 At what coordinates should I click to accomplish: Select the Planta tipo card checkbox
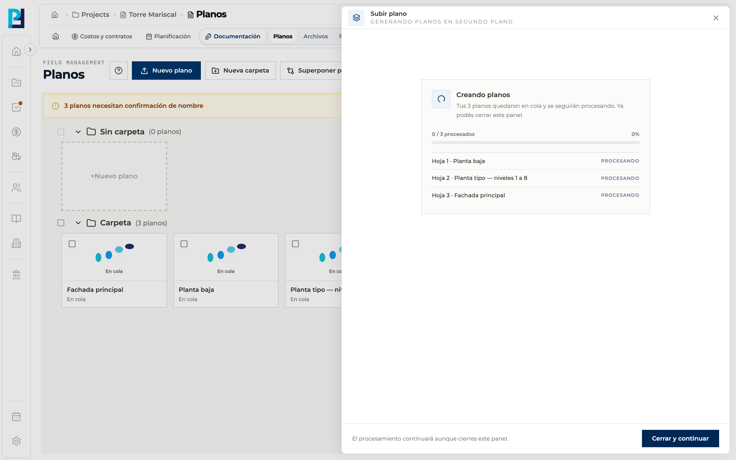[295, 244]
